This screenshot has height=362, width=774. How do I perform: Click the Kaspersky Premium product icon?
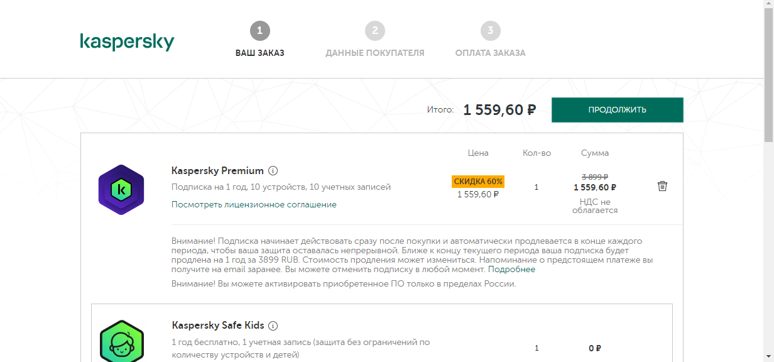tap(121, 189)
